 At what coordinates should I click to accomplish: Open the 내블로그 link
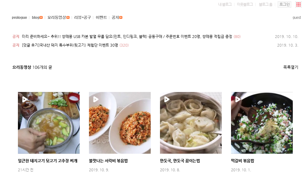[225, 4]
